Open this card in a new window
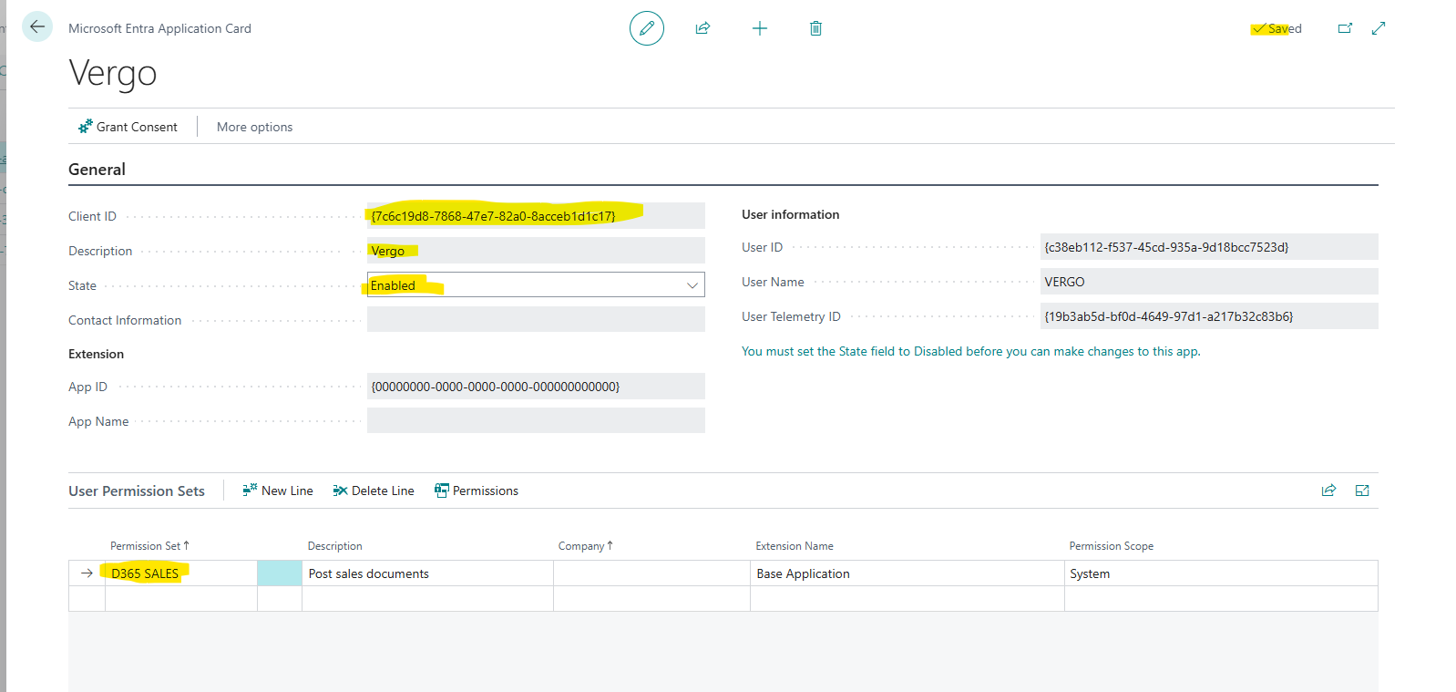The width and height of the screenshot is (1456, 692). click(1345, 28)
